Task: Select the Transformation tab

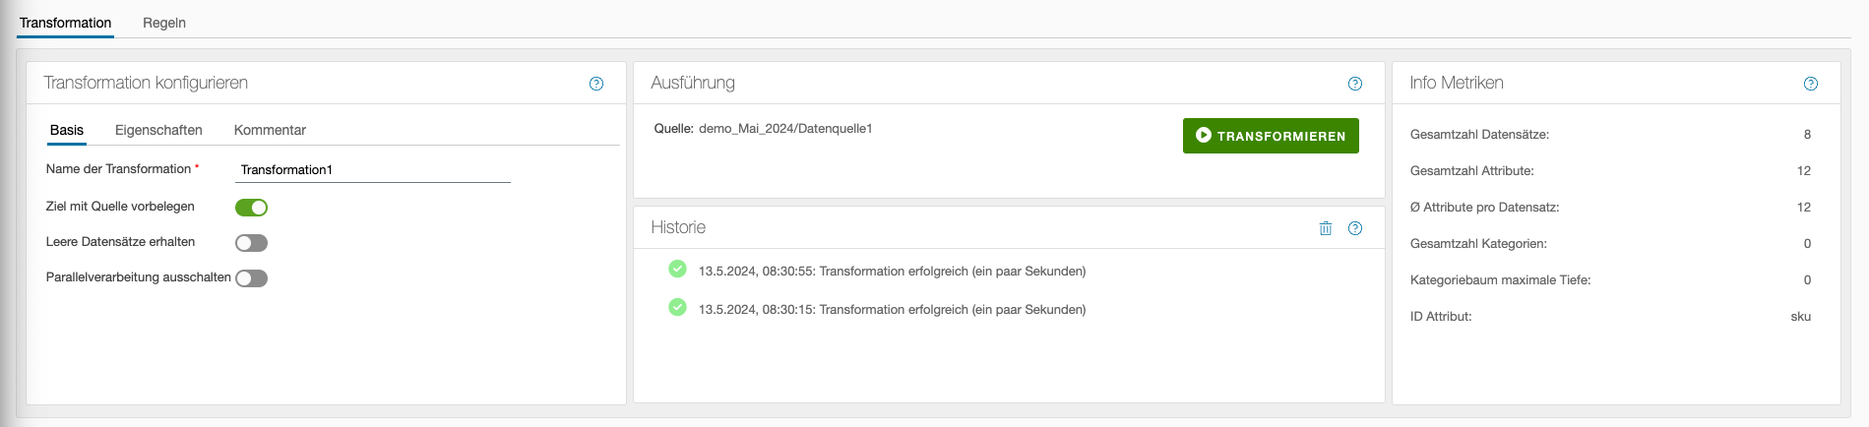Action: tap(65, 23)
